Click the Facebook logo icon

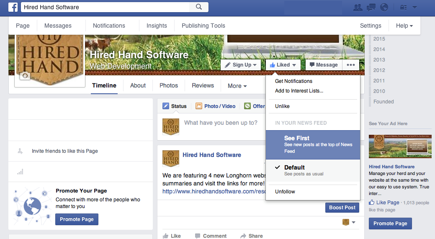point(13,7)
